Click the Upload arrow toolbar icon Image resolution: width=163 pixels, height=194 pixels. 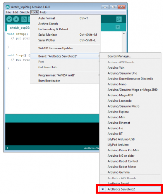[x=16, y=19]
